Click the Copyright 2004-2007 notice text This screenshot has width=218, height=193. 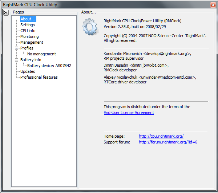pyautogui.click(x=155, y=36)
